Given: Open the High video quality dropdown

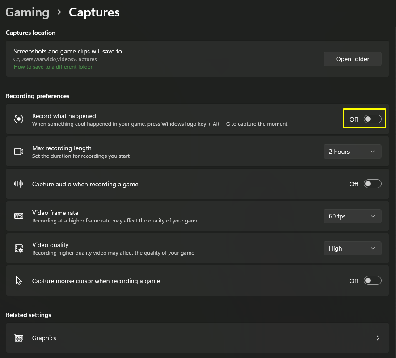Looking at the screenshot, I should 352,248.
